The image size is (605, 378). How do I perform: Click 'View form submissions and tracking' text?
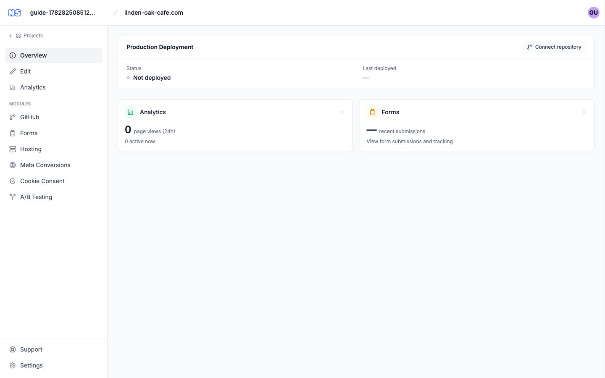tap(410, 142)
